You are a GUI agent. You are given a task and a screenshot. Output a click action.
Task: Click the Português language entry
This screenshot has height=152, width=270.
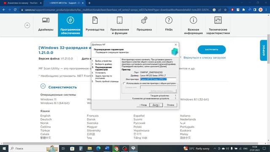(187, 127)
